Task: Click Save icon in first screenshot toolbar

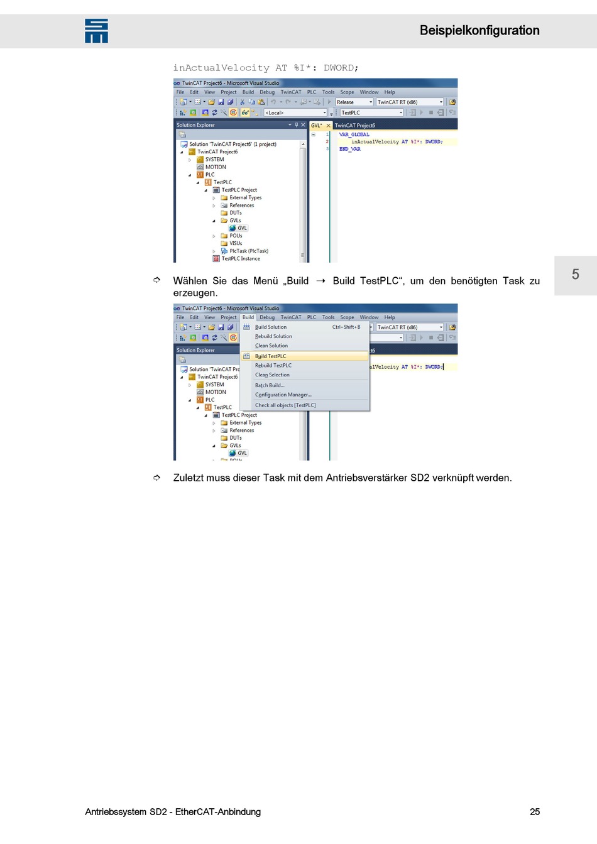Action: (221, 102)
